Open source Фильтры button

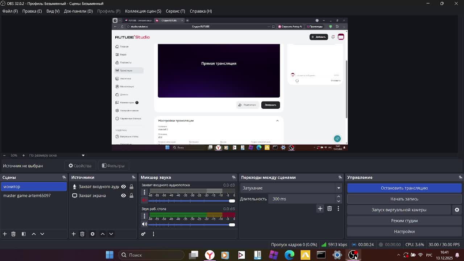(113, 166)
